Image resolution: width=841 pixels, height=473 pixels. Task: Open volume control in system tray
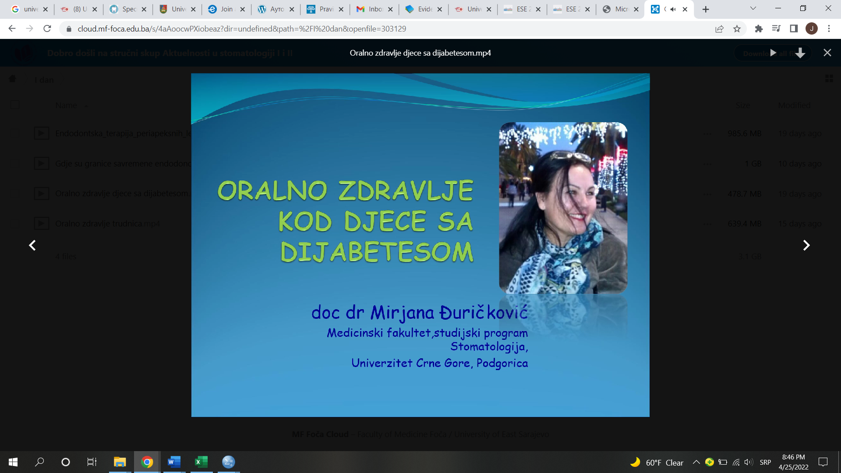pyautogui.click(x=749, y=462)
